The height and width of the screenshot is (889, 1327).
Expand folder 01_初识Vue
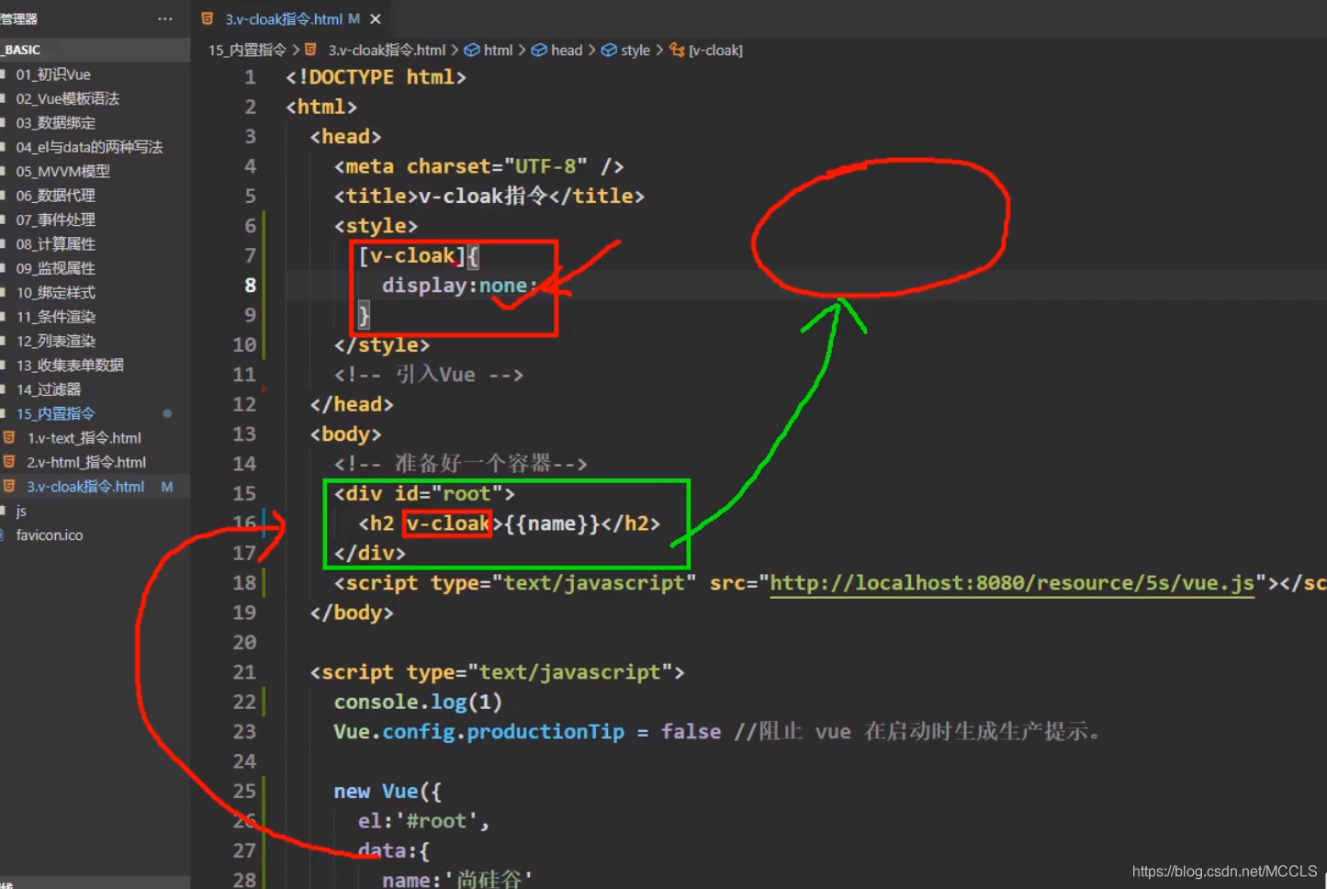coord(53,74)
